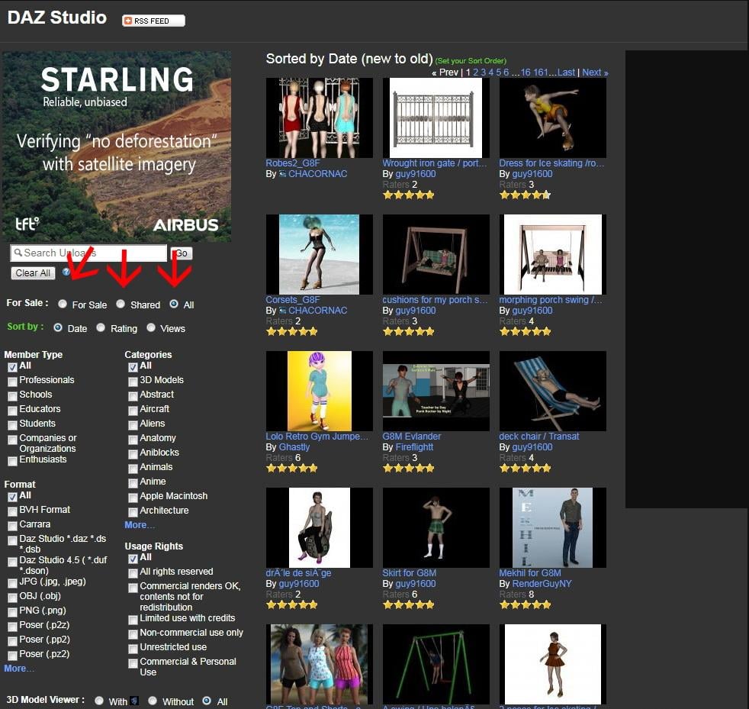Select Sort by Views radio button

(x=151, y=327)
